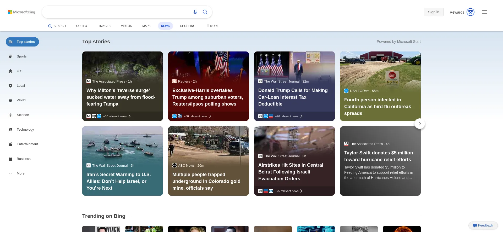Click the Feedback button
This screenshot has height=232, width=503.
coord(483,225)
